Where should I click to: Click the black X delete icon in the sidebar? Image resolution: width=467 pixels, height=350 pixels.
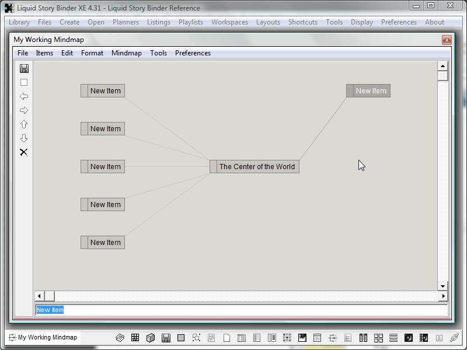click(x=24, y=152)
